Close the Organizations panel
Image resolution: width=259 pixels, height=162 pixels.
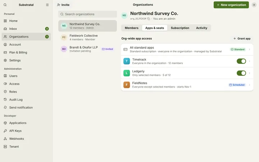[254, 5]
